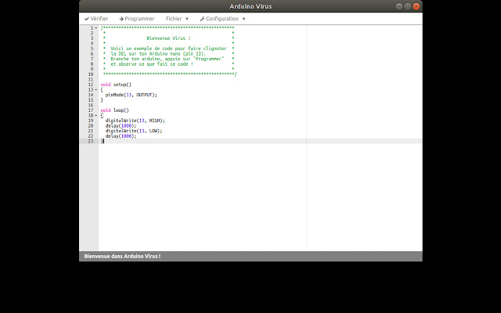Click the Programmer arrow icon

click(122, 18)
